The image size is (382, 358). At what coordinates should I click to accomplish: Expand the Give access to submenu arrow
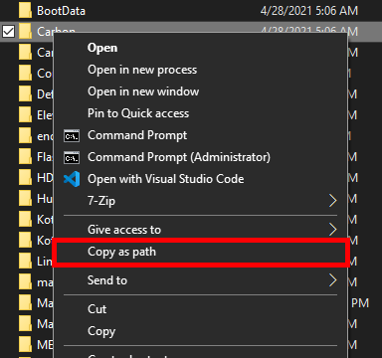332,230
